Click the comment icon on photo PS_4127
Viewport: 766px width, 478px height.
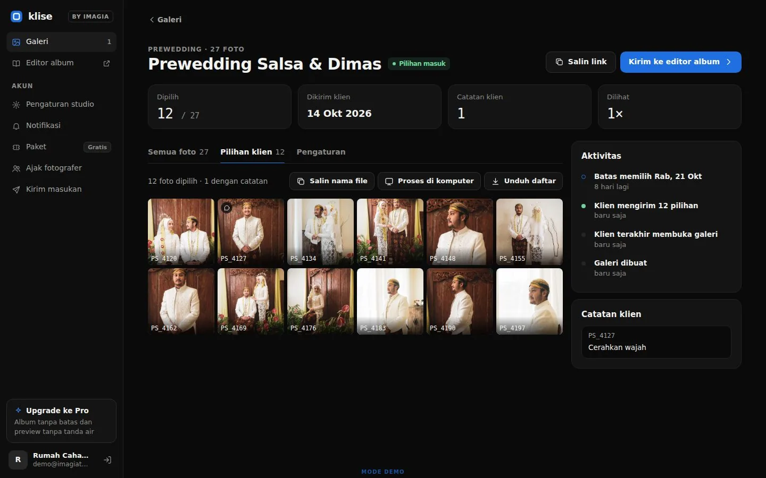[x=227, y=208]
